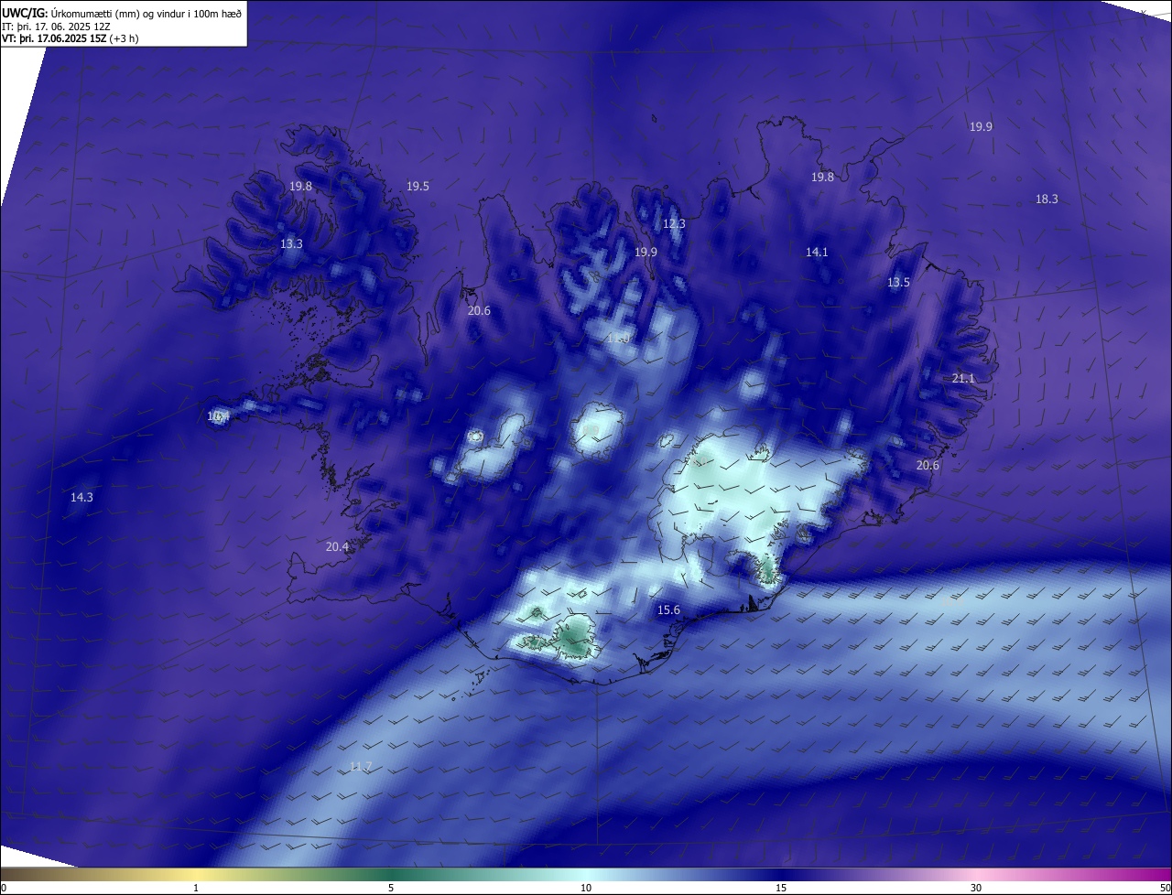Click the 18.3 value on the map
Image resolution: width=1172 pixels, height=895 pixels.
[1047, 199]
